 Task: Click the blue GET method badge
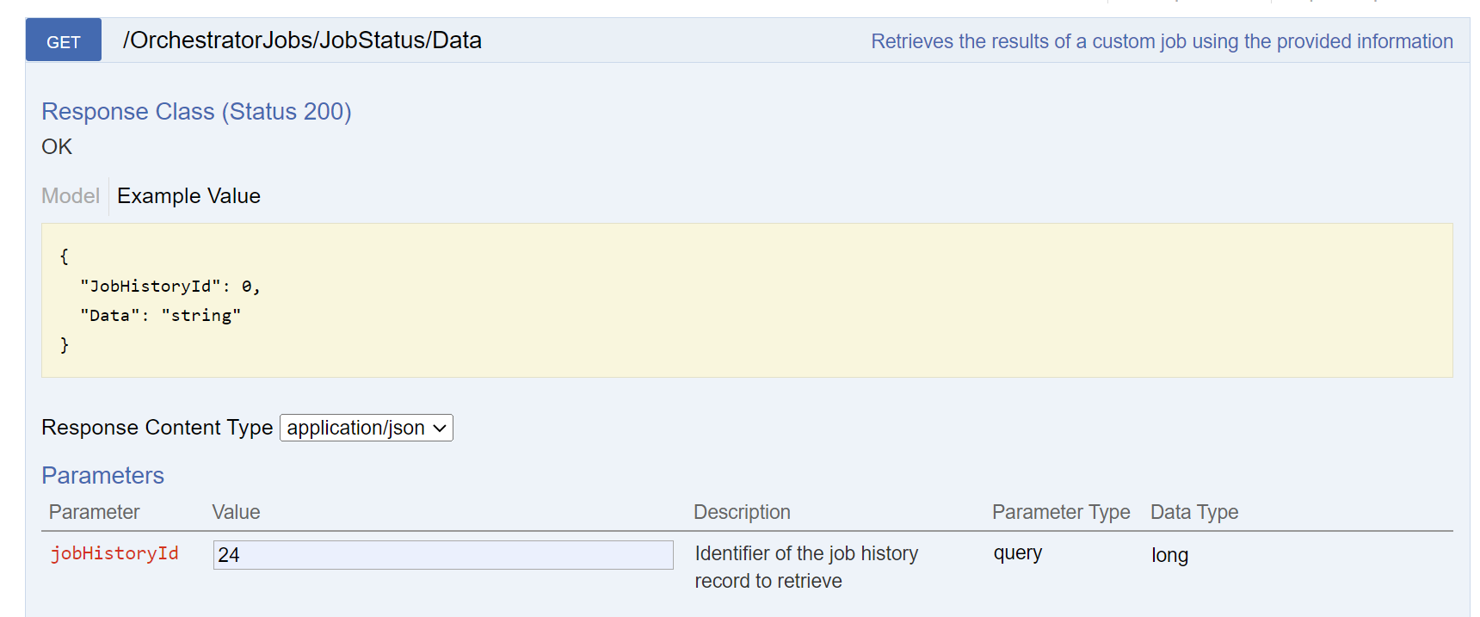coord(64,40)
